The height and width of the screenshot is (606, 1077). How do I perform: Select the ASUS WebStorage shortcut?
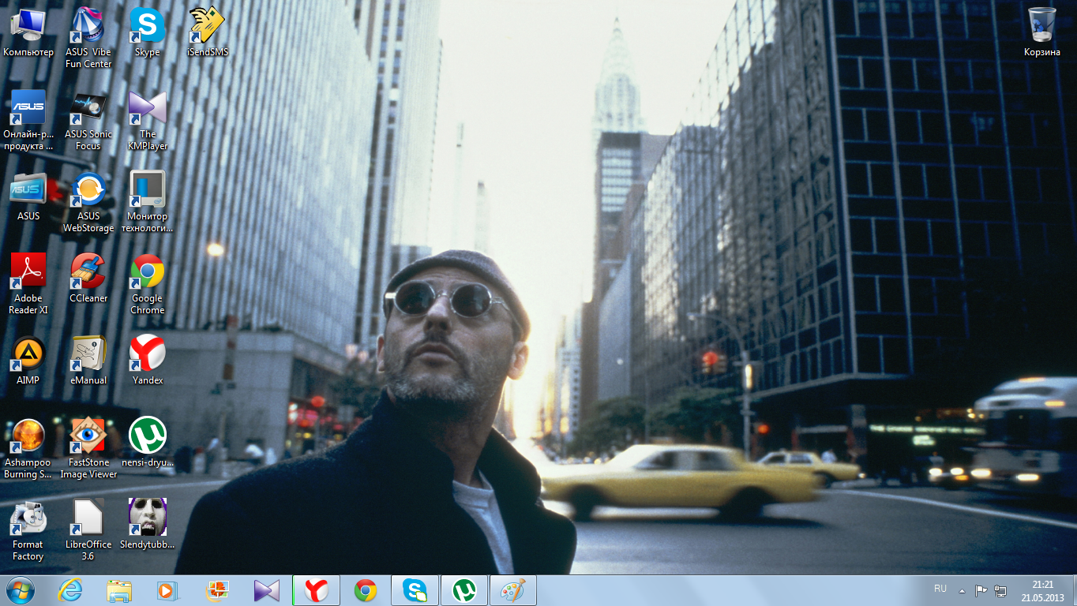coord(88,202)
